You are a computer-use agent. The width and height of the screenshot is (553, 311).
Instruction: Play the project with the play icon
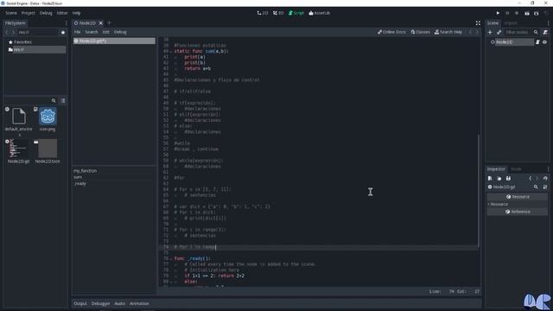tap(498, 13)
